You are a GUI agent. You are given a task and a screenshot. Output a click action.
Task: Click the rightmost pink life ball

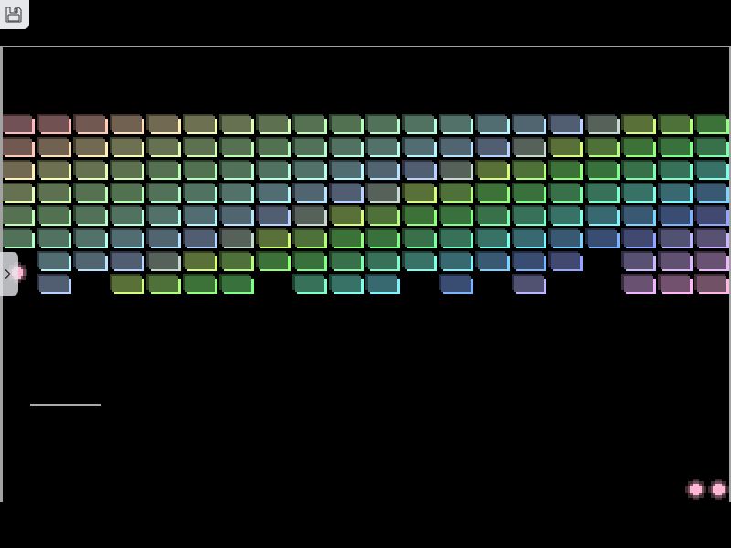coord(718,490)
